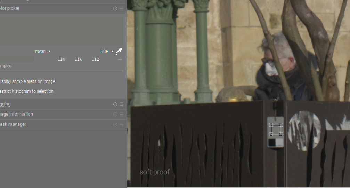The width and height of the screenshot is (350, 188).
Task: Expand the tagging module
Action: 35,104
